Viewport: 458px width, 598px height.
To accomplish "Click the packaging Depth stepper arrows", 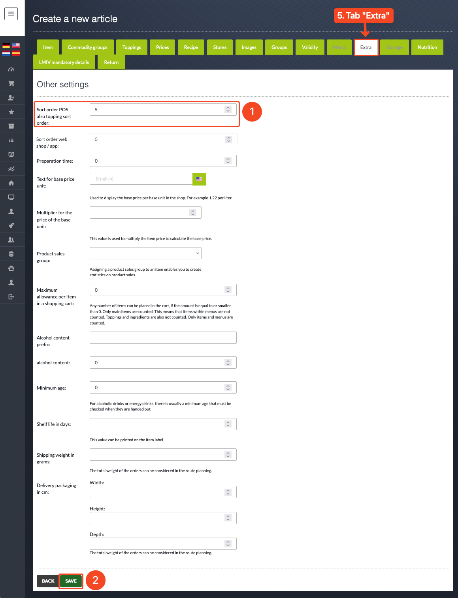I will 228,544.
